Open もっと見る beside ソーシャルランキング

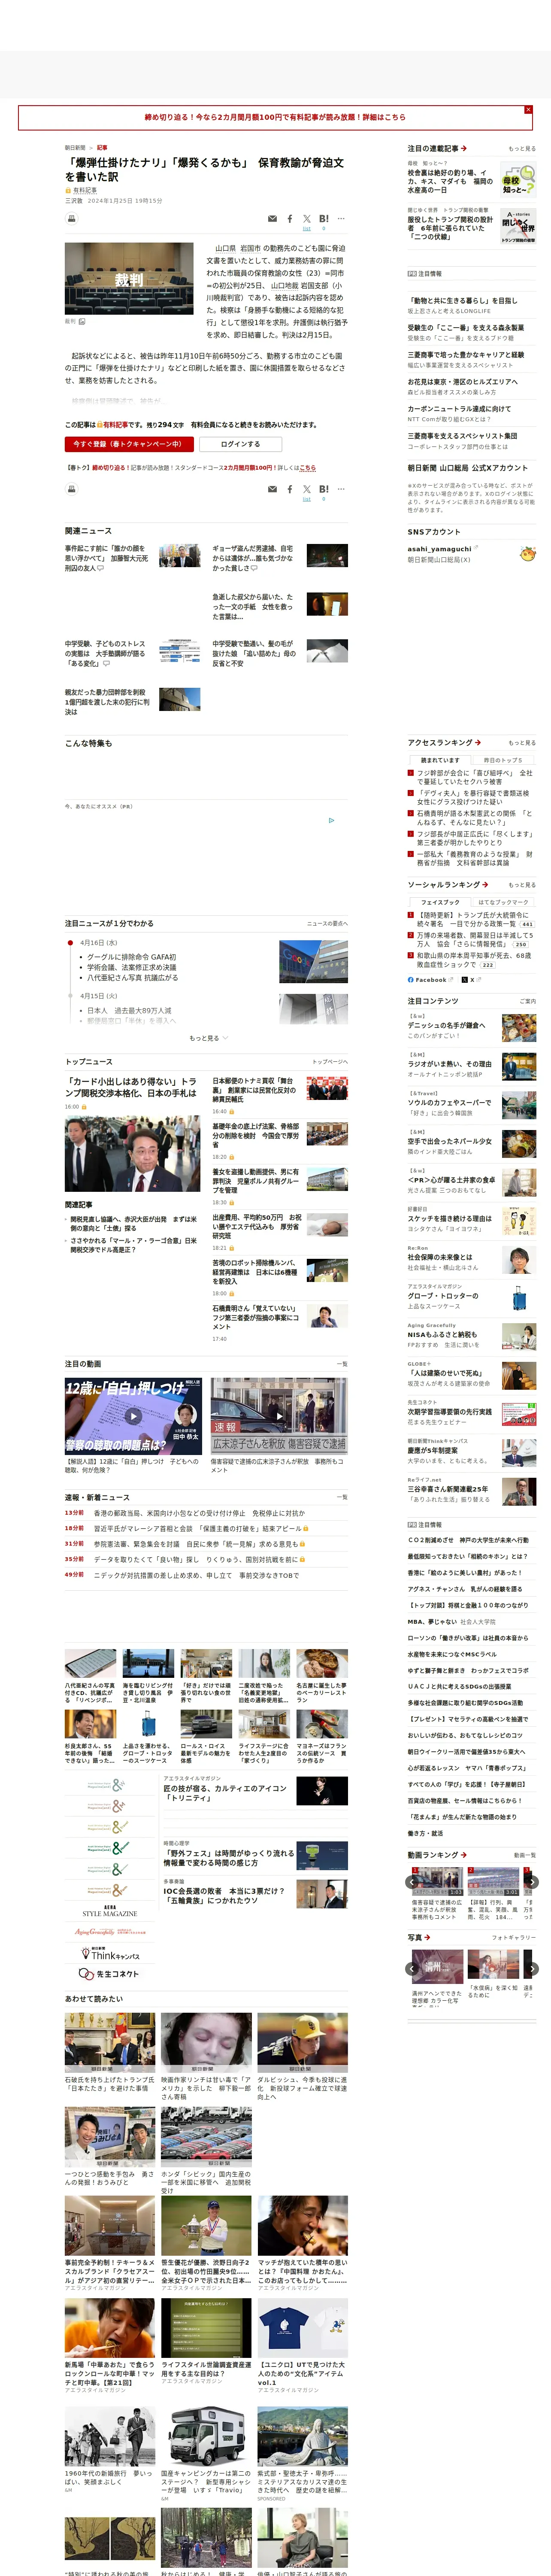522,885
